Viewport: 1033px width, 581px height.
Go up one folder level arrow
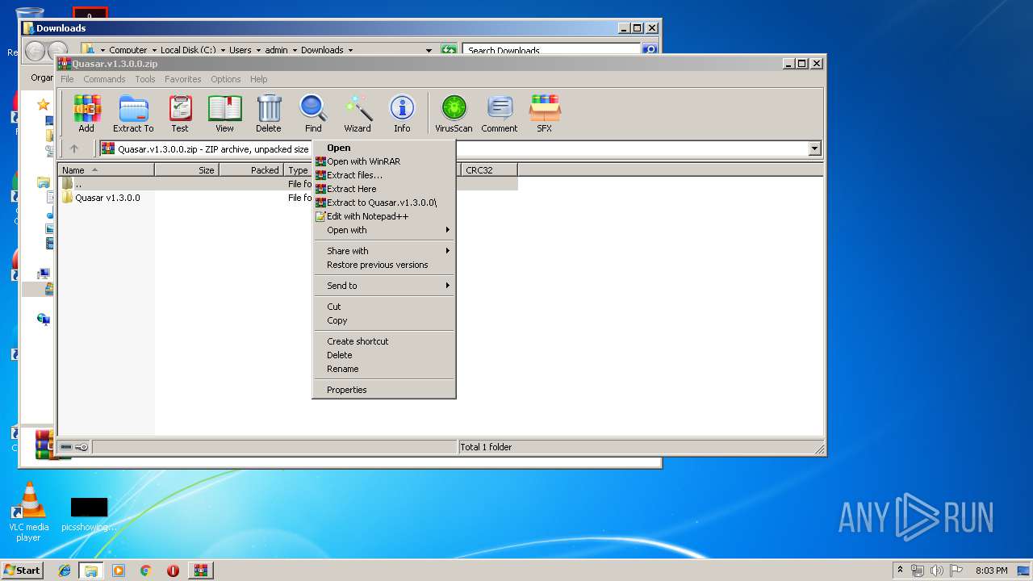tap(74, 148)
